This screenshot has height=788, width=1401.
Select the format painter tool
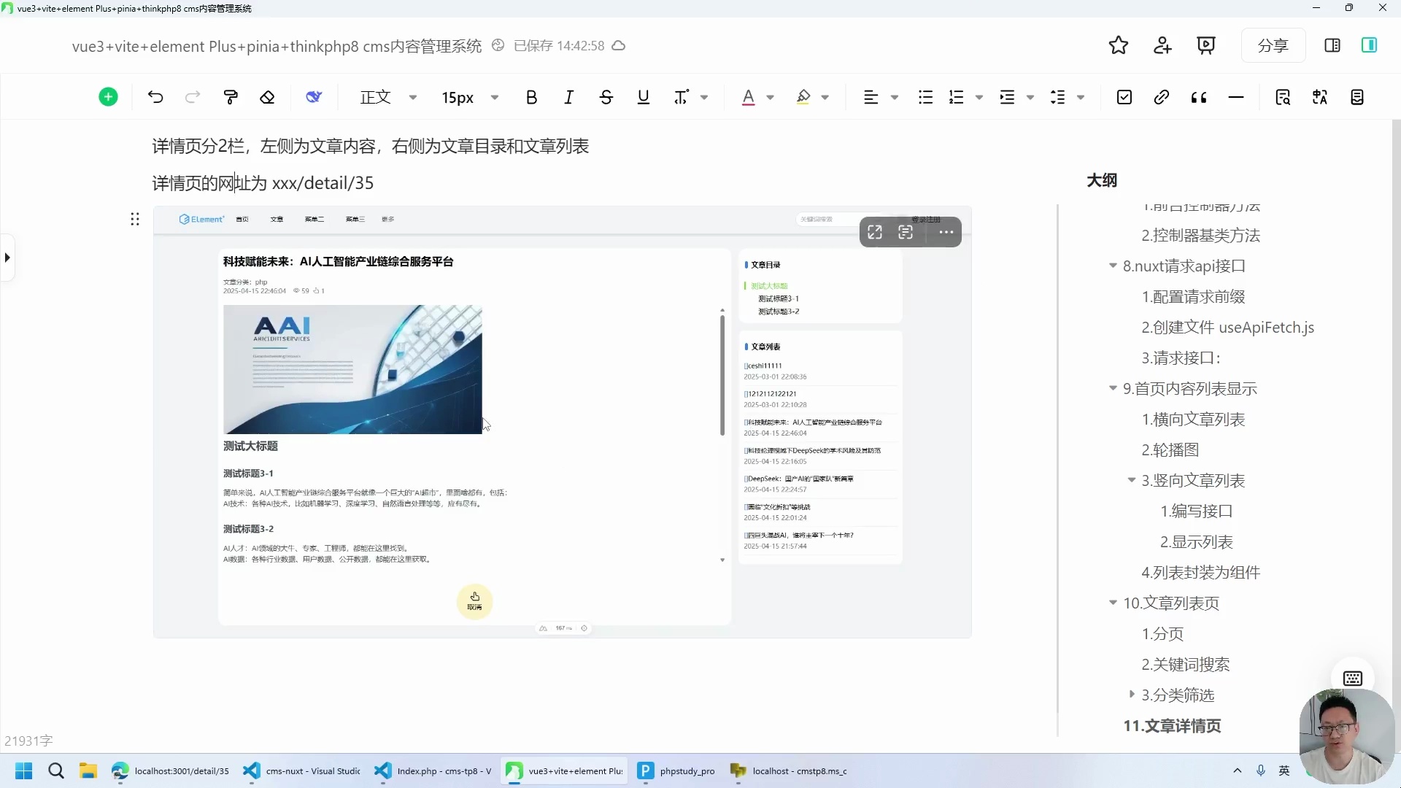(231, 97)
